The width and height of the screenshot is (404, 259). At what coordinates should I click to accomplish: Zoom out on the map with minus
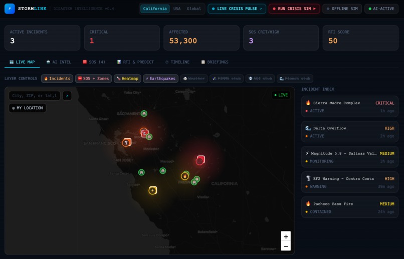click(x=286, y=246)
